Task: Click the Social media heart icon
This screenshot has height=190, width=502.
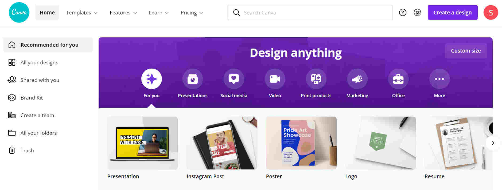Action: click(x=234, y=79)
